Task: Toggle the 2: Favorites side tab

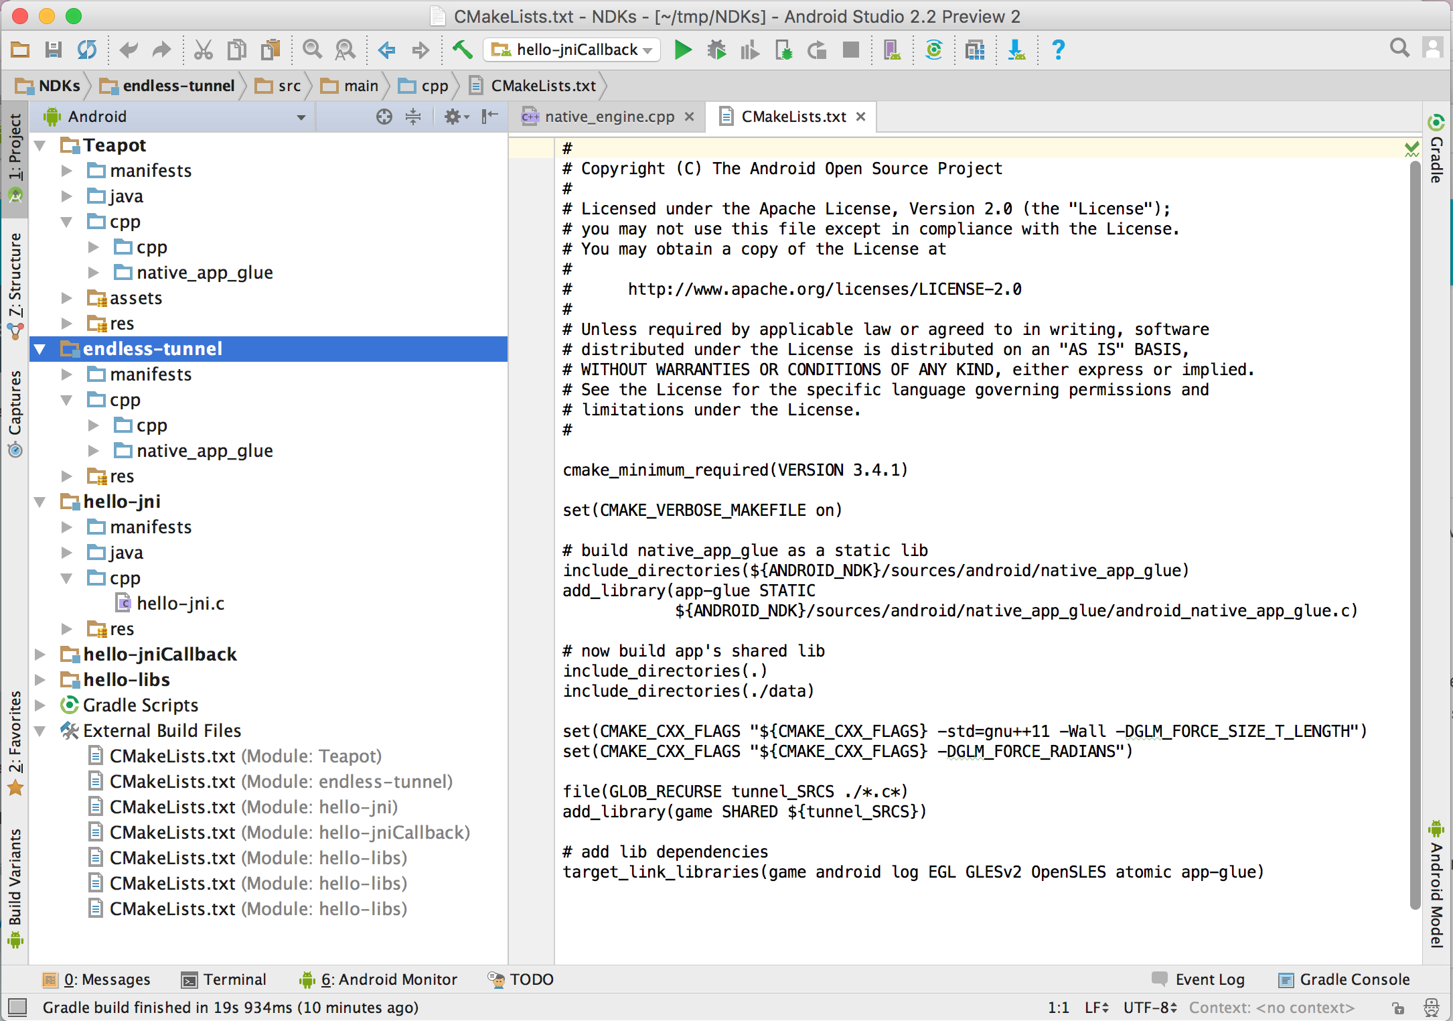Action: pyautogui.click(x=15, y=742)
